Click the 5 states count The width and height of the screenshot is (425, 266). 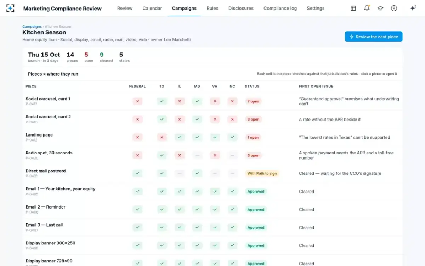coord(124,57)
